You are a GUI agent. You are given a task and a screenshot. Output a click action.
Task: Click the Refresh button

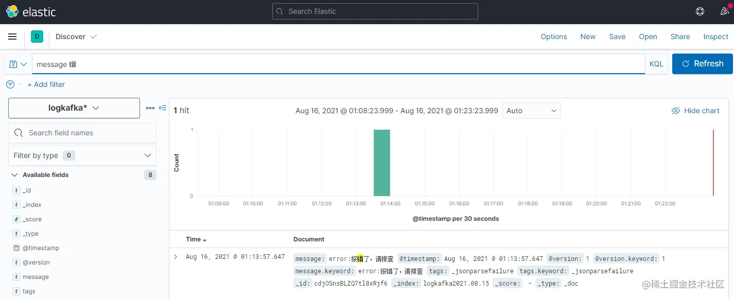tap(703, 64)
